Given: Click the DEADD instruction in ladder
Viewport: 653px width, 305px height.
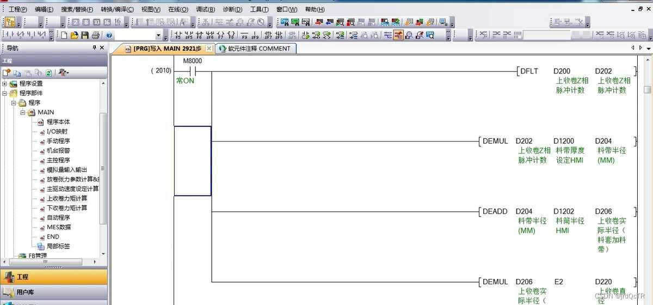Looking at the screenshot, I should point(495,211).
